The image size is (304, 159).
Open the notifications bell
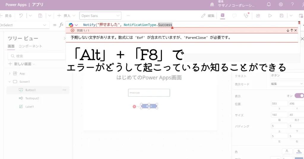269,4
